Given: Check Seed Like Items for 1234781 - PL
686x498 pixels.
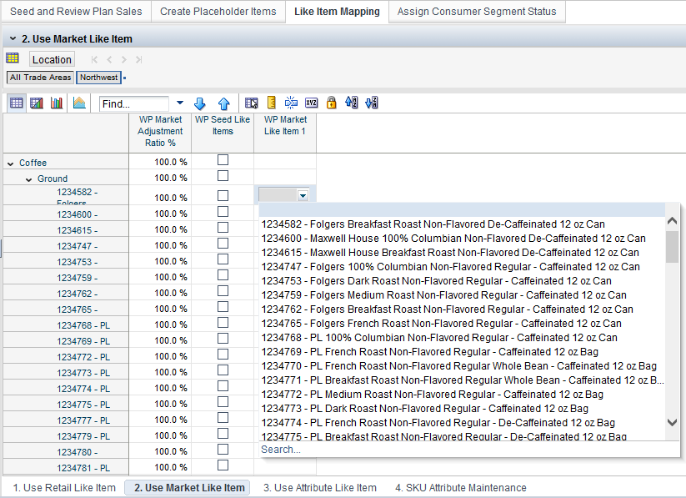Looking at the screenshot, I should click(223, 465).
